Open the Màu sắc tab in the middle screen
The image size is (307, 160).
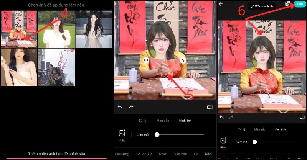pyautogui.click(x=162, y=121)
